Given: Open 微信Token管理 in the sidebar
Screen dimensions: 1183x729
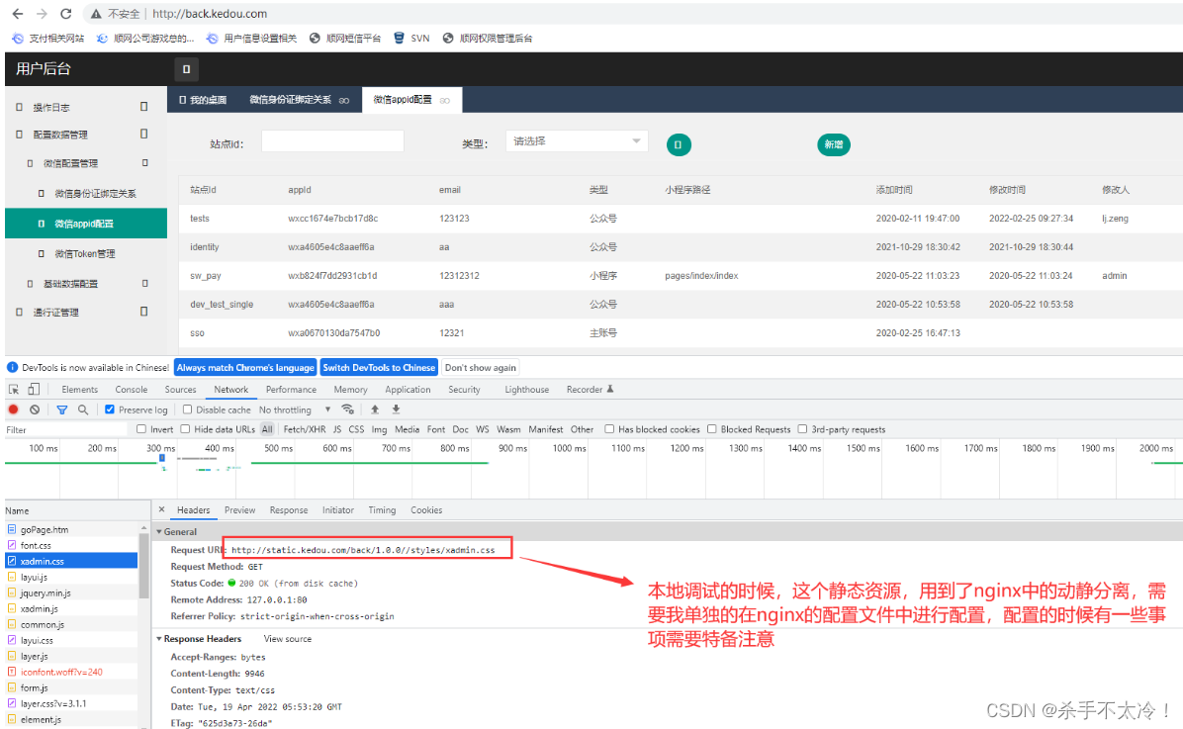Looking at the screenshot, I should point(86,253).
